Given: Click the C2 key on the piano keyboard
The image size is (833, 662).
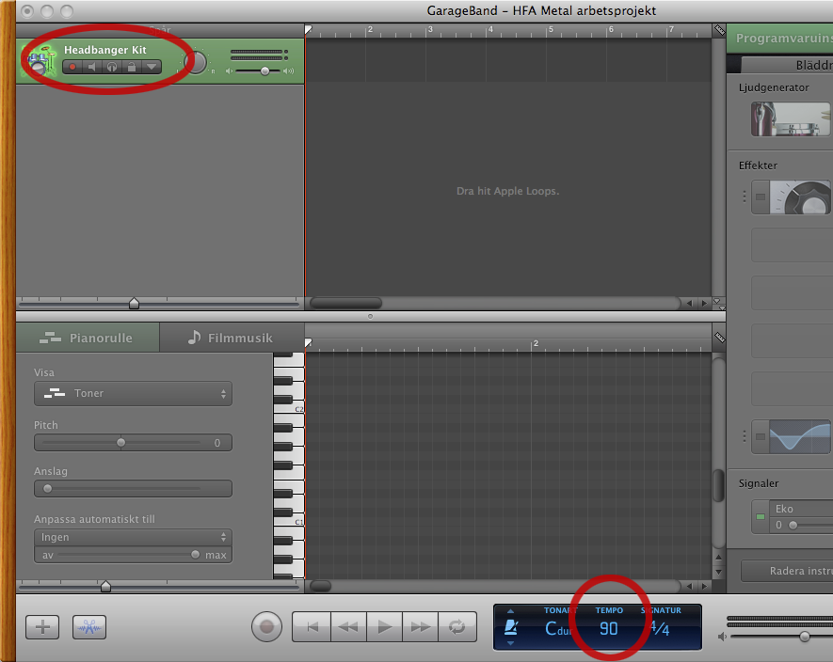Looking at the screenshot, I should (288, 409).
